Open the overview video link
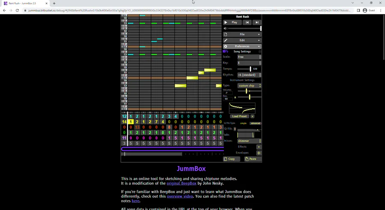385x210 pixels. point(180,196)
